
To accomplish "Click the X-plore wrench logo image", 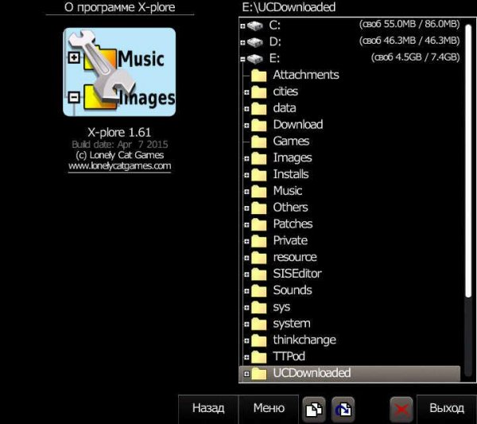I will coord(119,72).
